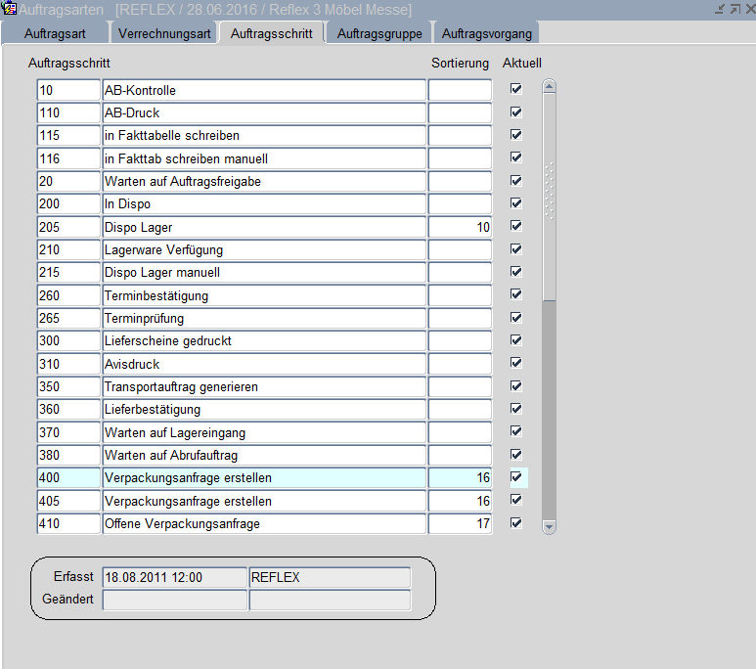
Task: Click the scroll down arrow of the list
Action: tap(549, 526)
